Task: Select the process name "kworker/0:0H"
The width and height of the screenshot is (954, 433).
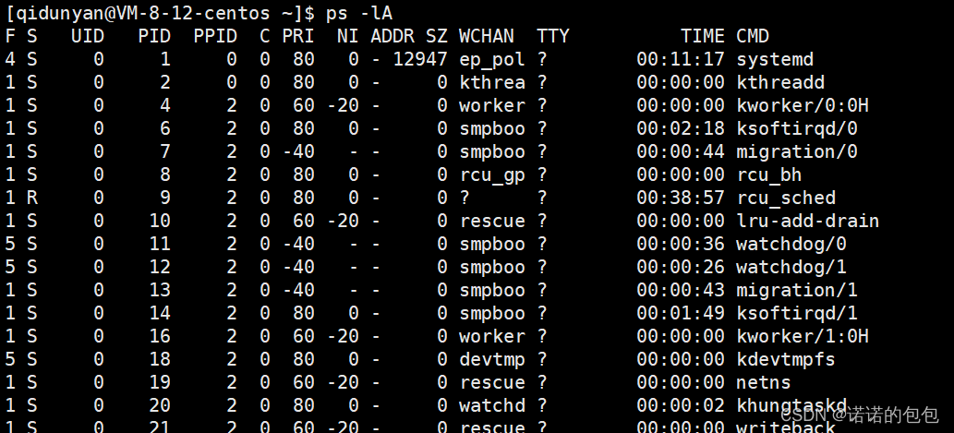Action: (x=802, y=105)
